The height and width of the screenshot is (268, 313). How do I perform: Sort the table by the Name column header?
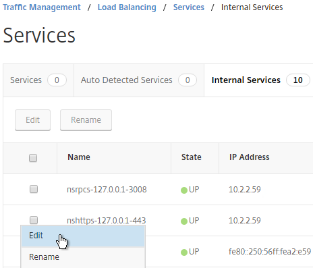[x=79, y=157]
